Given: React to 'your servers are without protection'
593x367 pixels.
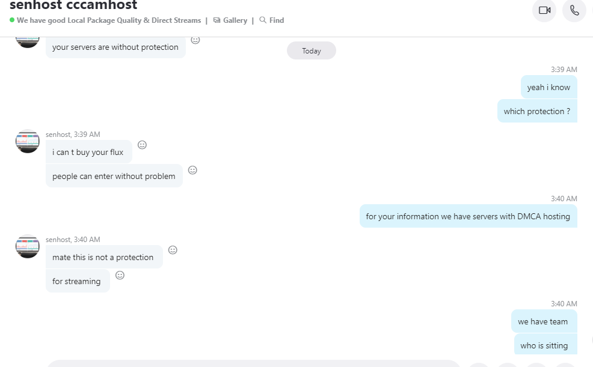Looking at the screenshot, I should point(195,40).
